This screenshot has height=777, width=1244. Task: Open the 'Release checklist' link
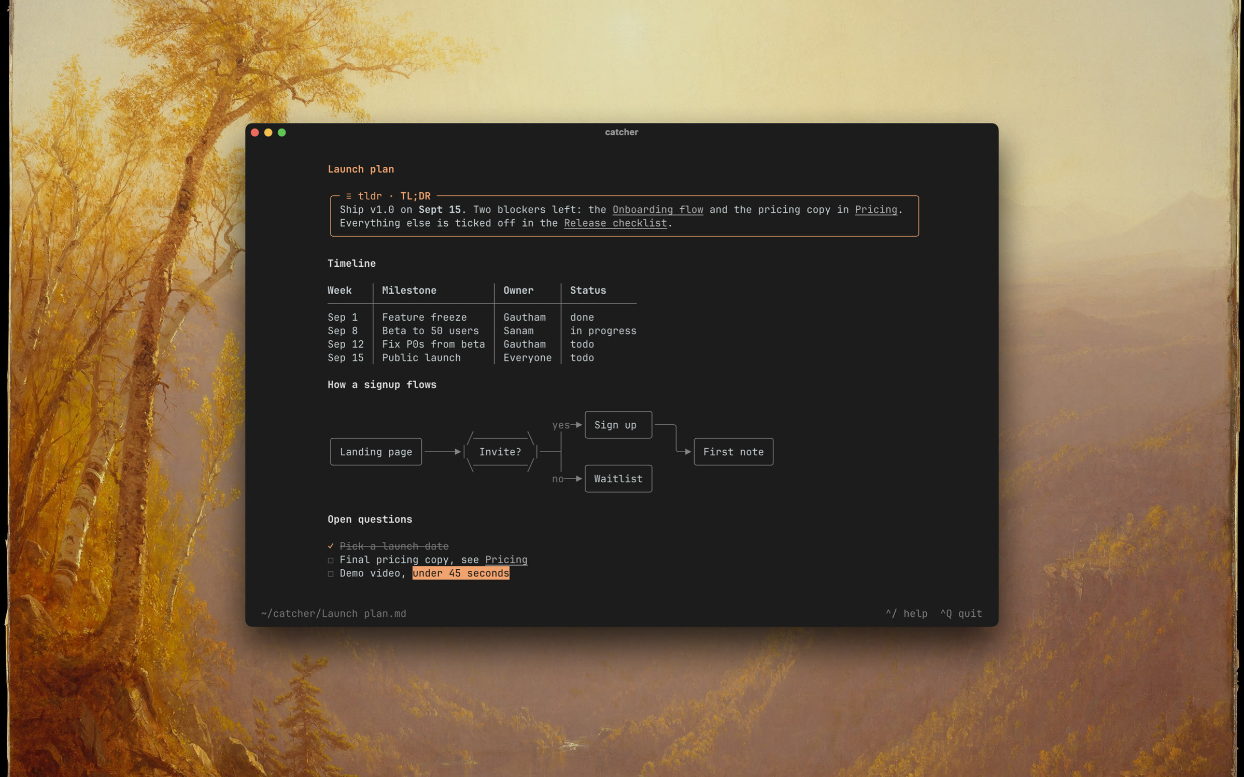pos(615,223)
